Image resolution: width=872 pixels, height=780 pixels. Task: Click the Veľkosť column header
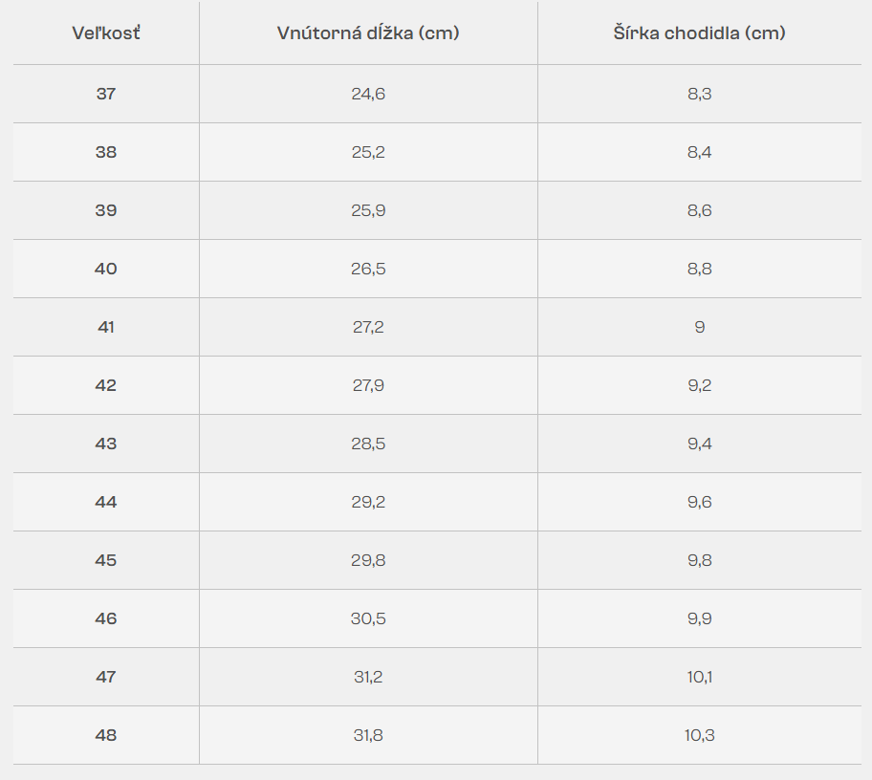(106, 33)
